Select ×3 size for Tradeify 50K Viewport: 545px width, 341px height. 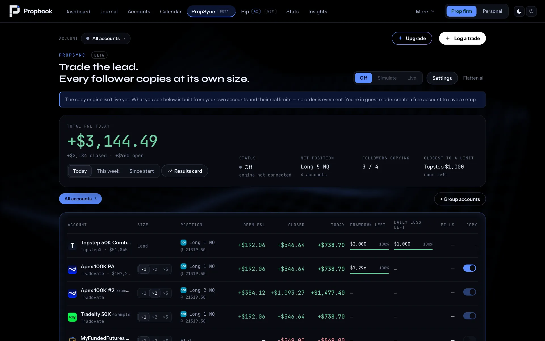(165, 317)
